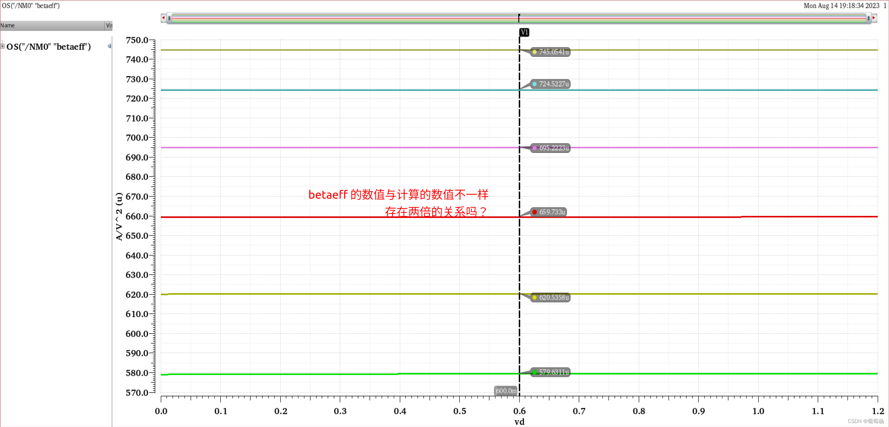Click the 600.0m marker position label

pyautogui.click(x=506, y=391)
